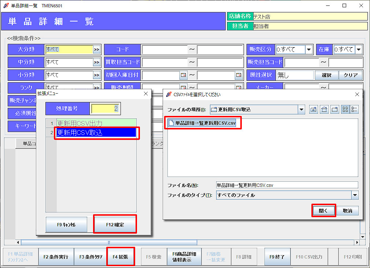The image size is (370, 268).
Task: Click the Home folder icon in file dialog
Action: [324, 109]
